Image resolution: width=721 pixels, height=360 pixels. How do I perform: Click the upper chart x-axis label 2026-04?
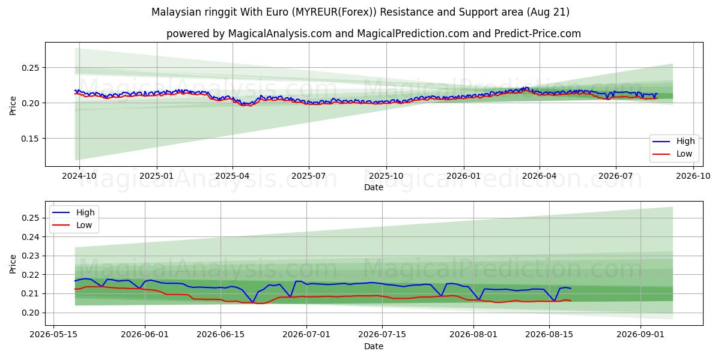tap(539, 176)
